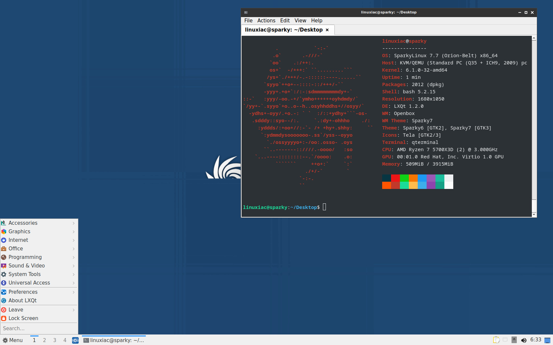
Task: Click the green color block in neofetch palette
Action: click(404, 178)
